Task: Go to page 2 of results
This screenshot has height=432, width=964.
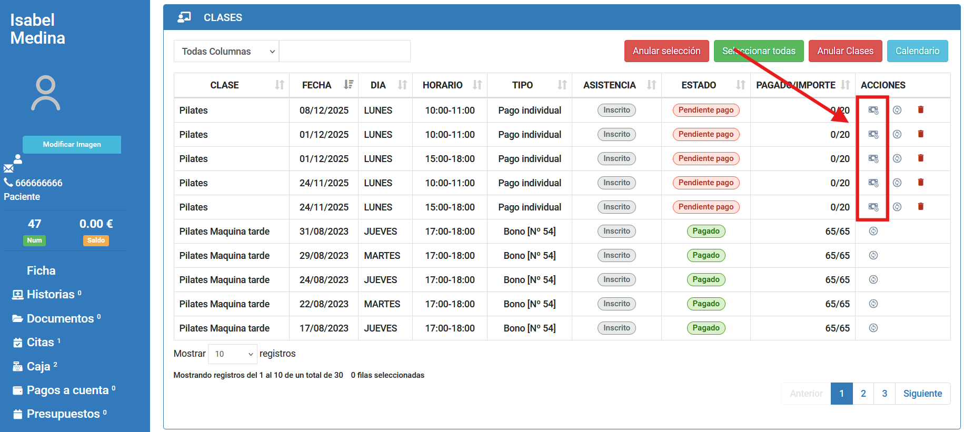Action: tap(863, 394)
